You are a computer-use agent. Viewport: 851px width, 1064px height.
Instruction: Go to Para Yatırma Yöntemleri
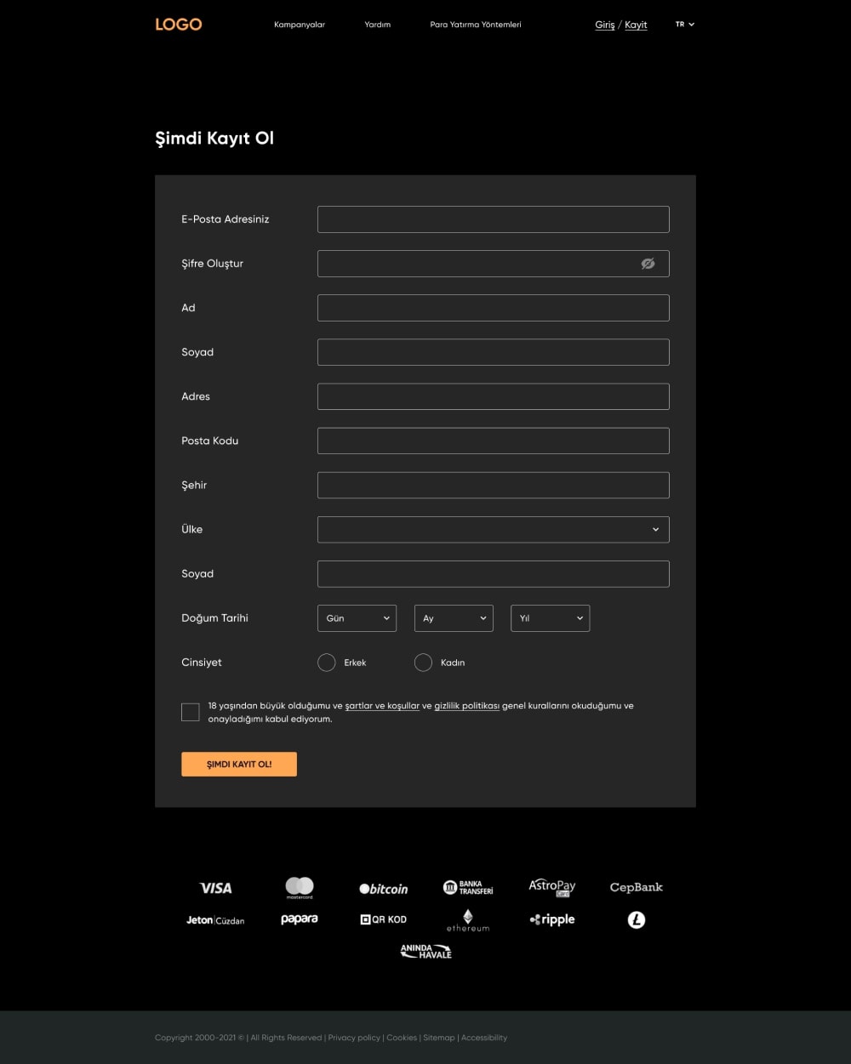[x=476, y=25]
